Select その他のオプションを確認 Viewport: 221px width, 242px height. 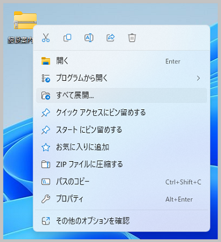[x=122, y=220]
